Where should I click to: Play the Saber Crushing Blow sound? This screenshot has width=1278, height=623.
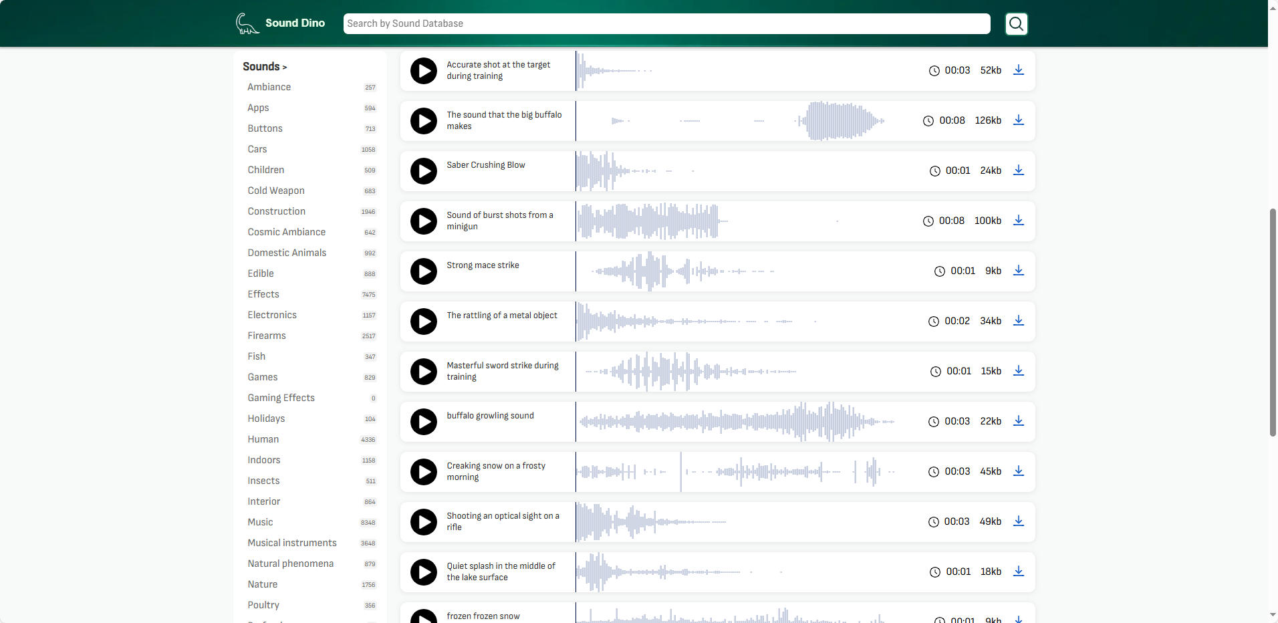[423, 171]
